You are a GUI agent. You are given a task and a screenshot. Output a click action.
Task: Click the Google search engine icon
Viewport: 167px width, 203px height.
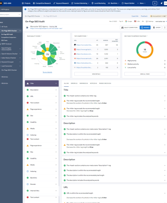point(126,21)
